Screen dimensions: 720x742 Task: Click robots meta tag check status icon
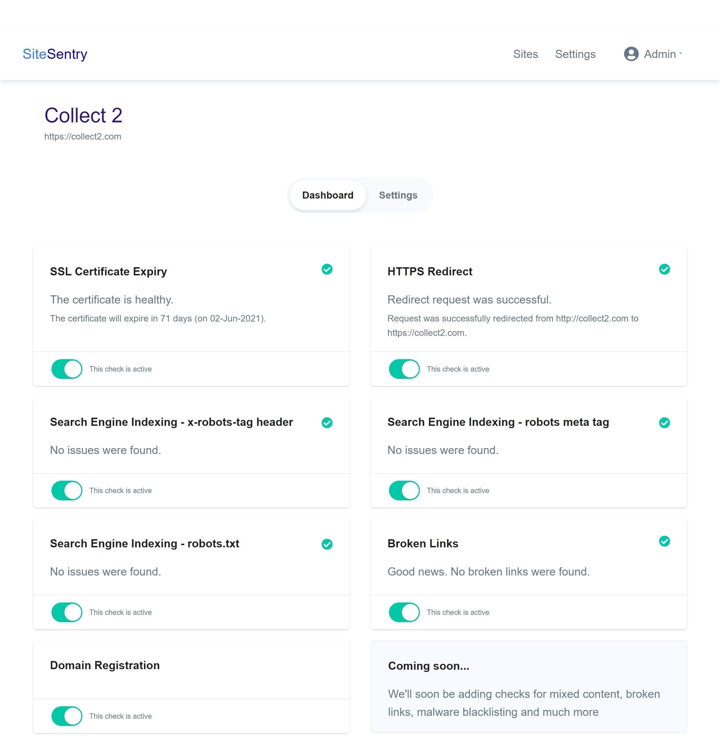(x=664, y=422)
